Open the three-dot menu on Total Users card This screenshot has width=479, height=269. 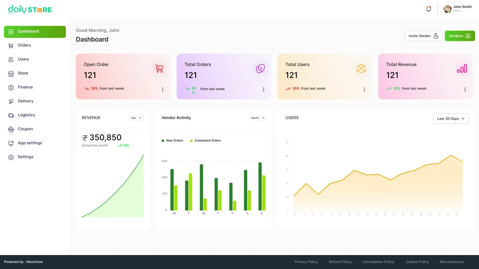pos(364,90)
